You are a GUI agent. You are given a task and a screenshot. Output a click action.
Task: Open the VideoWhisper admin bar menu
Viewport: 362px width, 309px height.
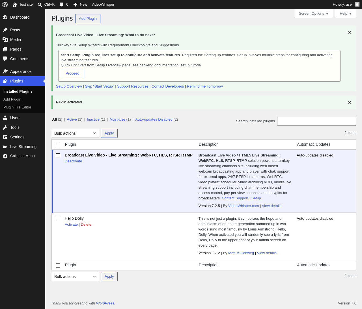103,5
